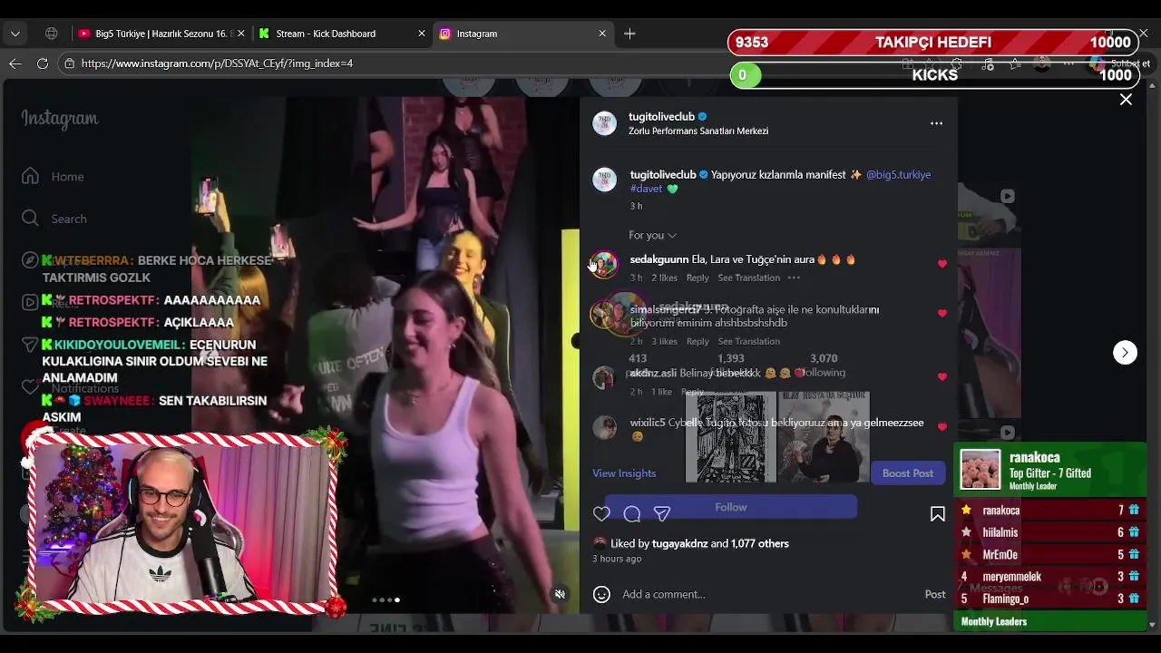The height and width of the screenshot is (653, 1161).
Task: Open the Instagram Home icon in sidebar
Action: 30,176
